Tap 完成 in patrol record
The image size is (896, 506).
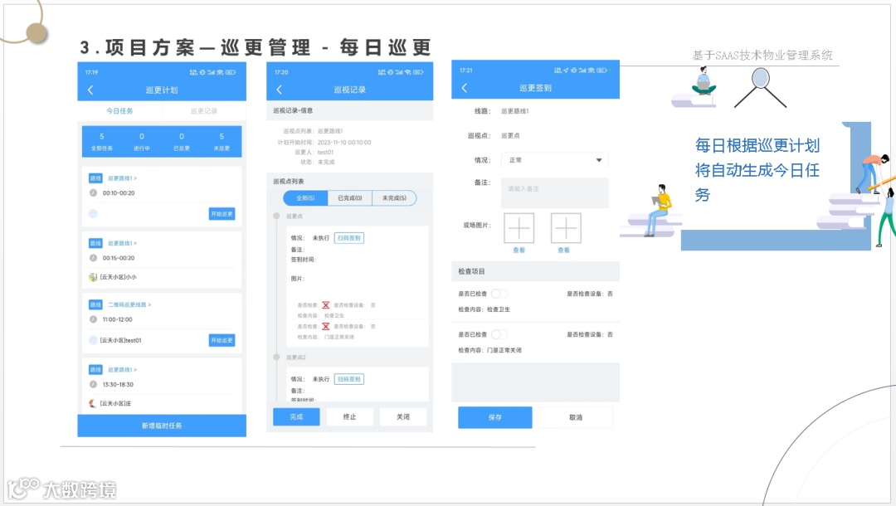tap(296, 417)
